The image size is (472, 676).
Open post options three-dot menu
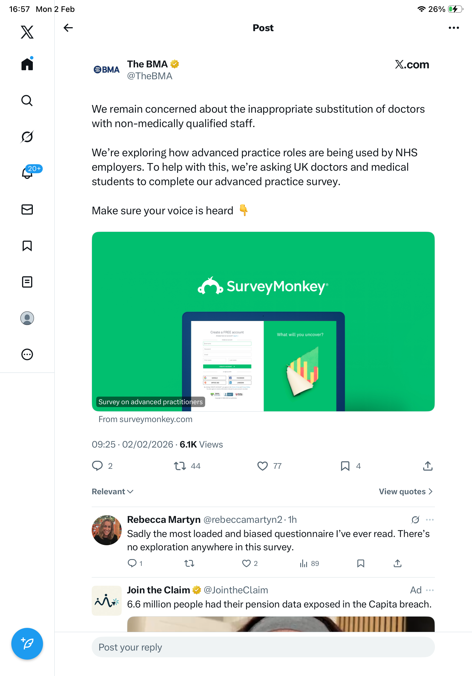(x=453, y=28)
